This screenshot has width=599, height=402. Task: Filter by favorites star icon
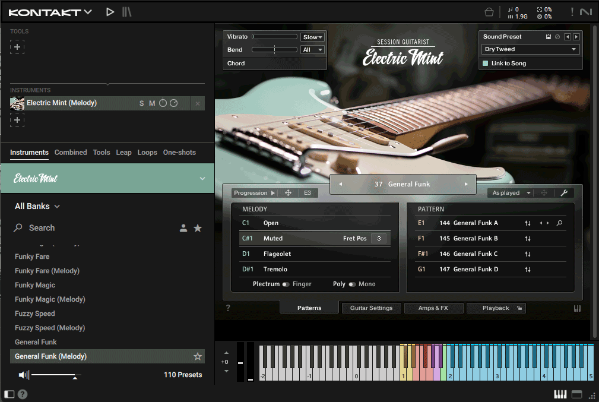pos(198,228)
